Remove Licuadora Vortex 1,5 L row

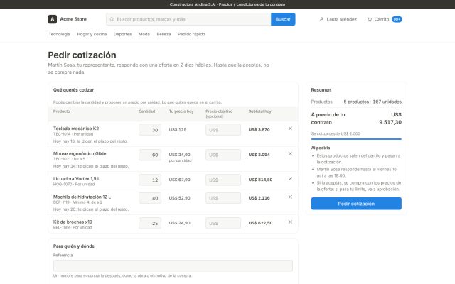pyautogui.click(x=290, y=178)
